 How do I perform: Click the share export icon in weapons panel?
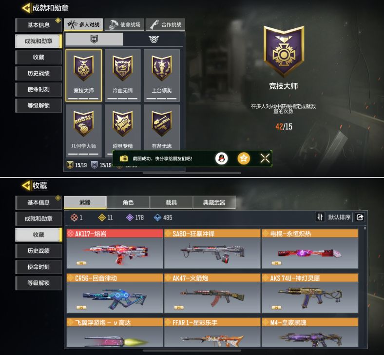click(360, 217)
